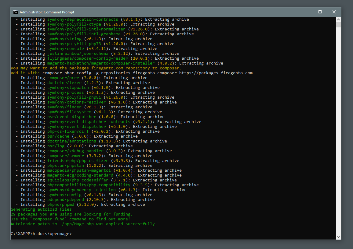Click 'symfony/stopwatch' package name

coord(68,87)
